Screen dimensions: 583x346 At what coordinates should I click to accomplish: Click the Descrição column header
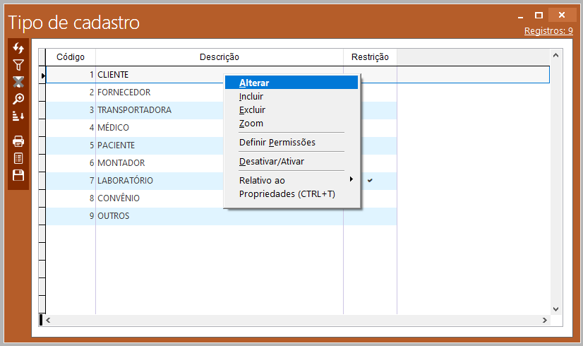click(219, 57)
